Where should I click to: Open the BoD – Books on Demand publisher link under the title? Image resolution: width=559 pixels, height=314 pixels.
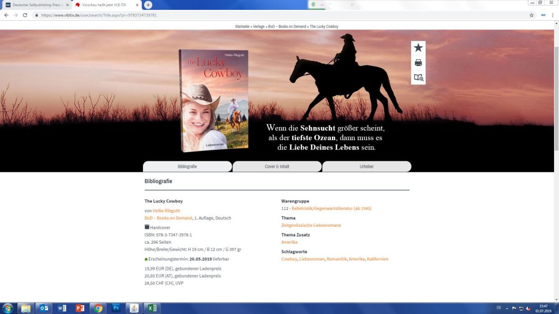(168, 218)
